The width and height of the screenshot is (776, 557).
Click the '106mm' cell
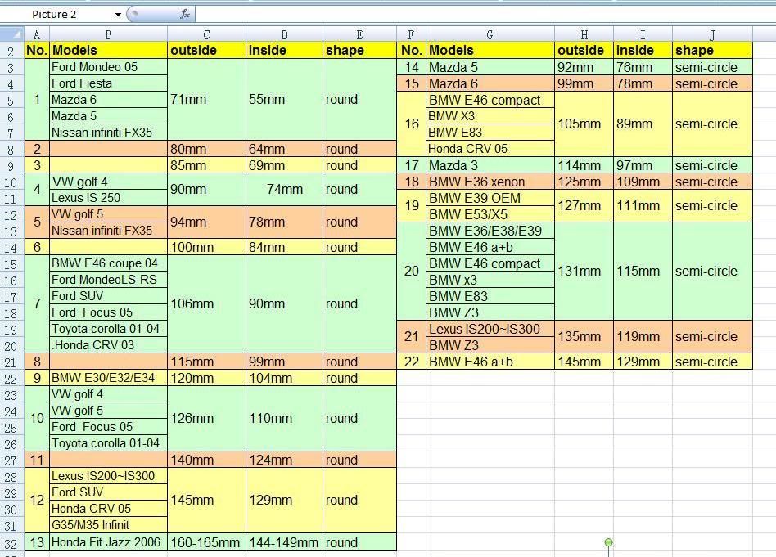point(206,303)
